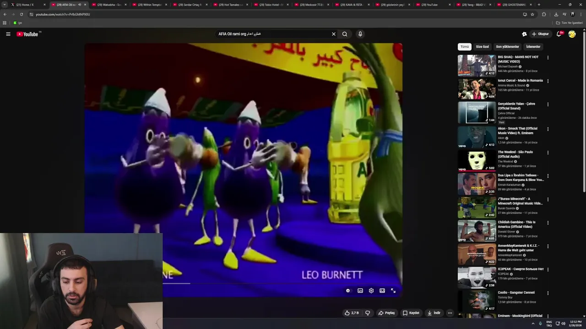Click the gem icon beside Oluştur
The height and width of the screenshot is (329, 586).
pyautogui.click(x=524, y=34)
